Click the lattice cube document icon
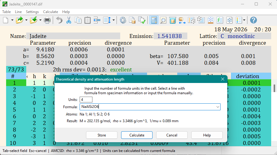This screenshot has height=155, width=277. point(229,20)
